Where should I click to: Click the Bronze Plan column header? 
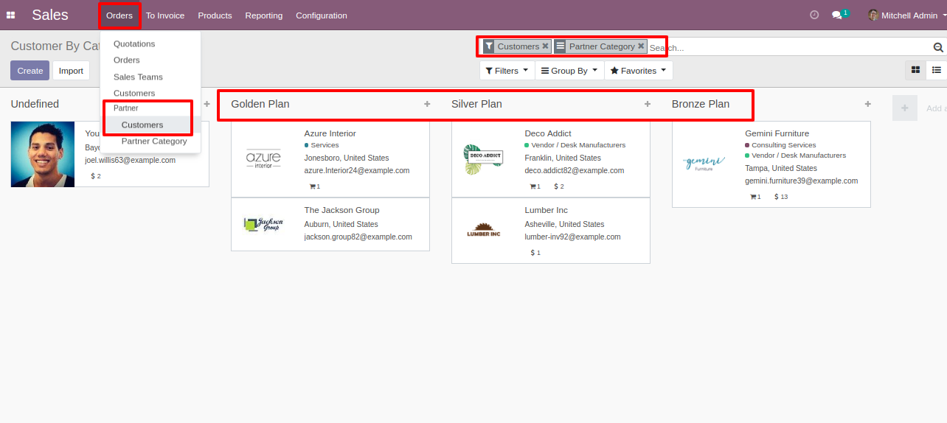click(x=701, y=104)
